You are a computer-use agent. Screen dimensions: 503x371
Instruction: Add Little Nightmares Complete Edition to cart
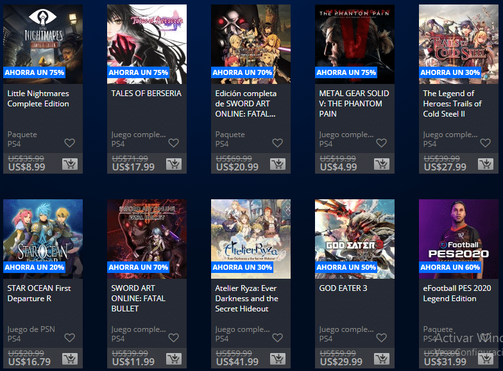tap(70, 164)
